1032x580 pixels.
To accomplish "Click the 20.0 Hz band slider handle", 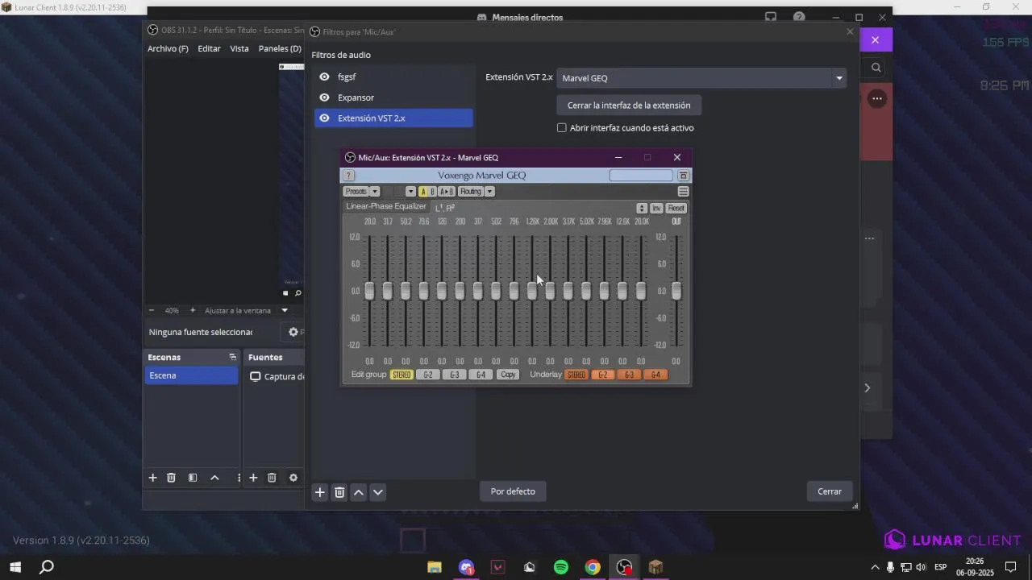I will (x=369, y=291).
